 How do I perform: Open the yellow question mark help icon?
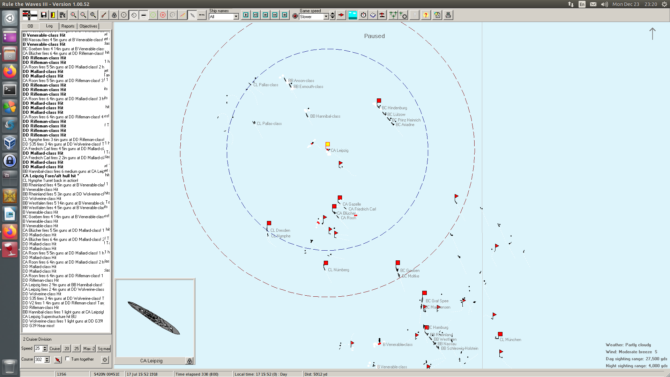(425, 15)
